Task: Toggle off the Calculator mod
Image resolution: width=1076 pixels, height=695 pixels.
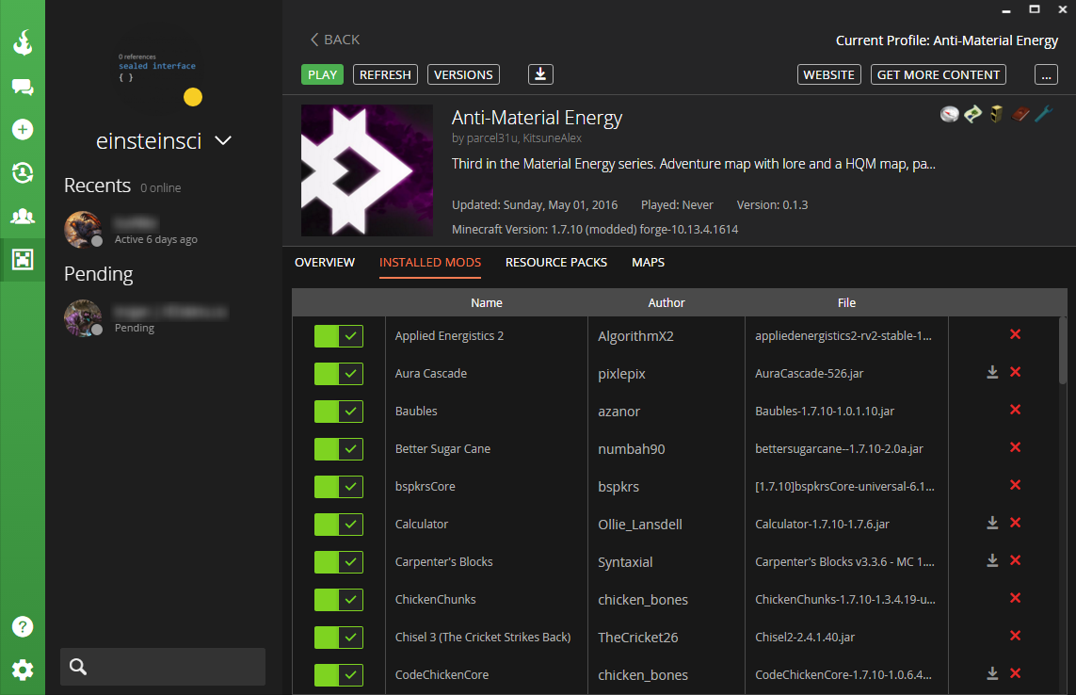Action: point(338,525)
